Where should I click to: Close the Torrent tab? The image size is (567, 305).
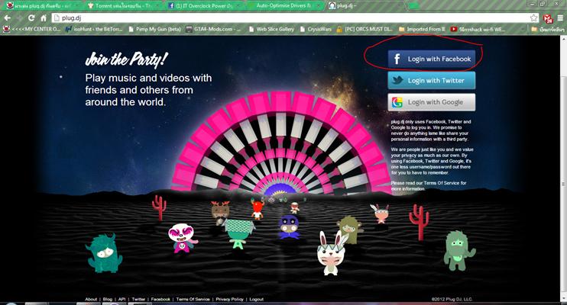[157, 6]
